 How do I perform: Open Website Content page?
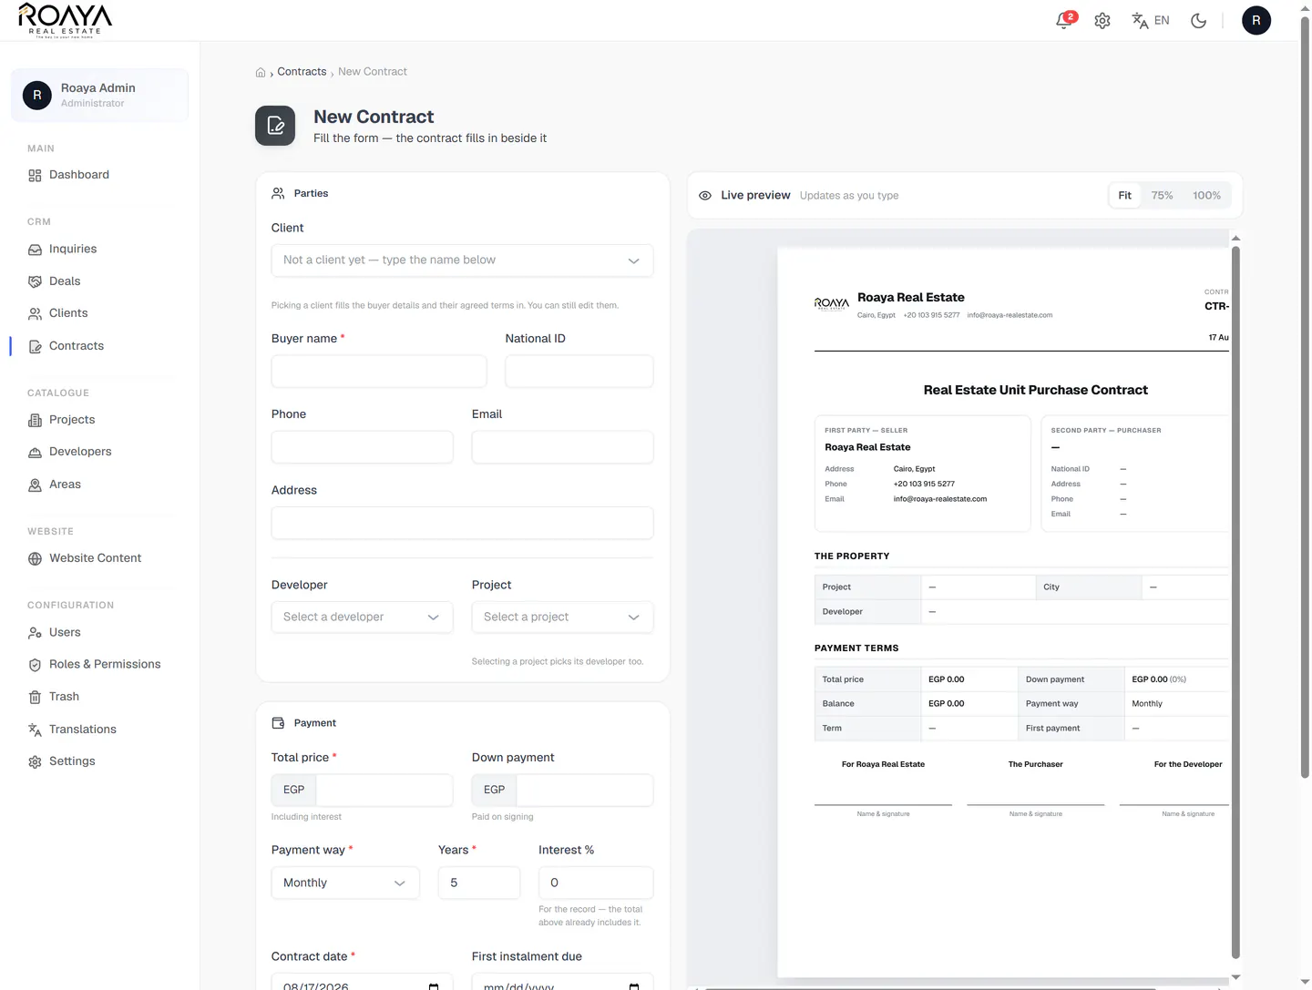pos(95,558)
